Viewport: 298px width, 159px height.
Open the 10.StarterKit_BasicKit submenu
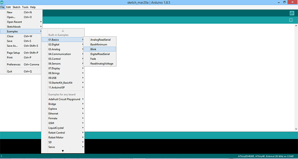63,83
